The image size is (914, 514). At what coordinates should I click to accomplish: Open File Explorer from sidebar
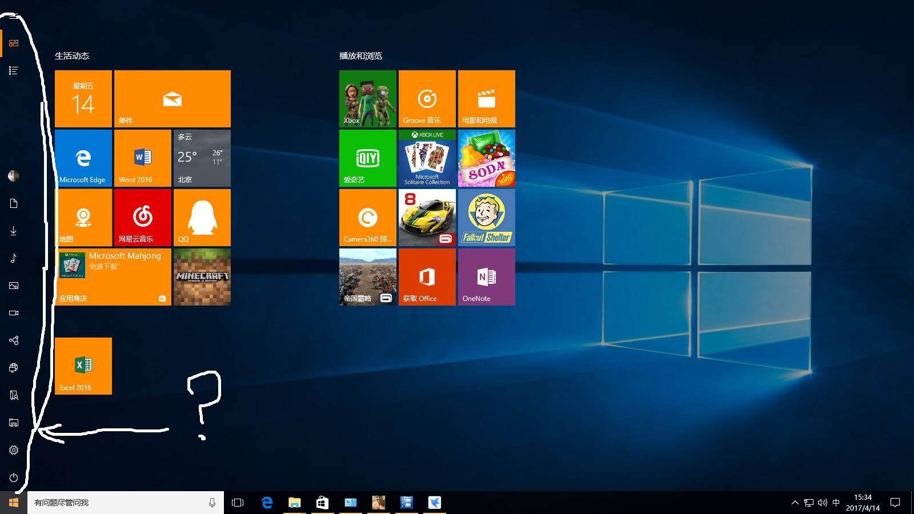click(x=14, y=423)
